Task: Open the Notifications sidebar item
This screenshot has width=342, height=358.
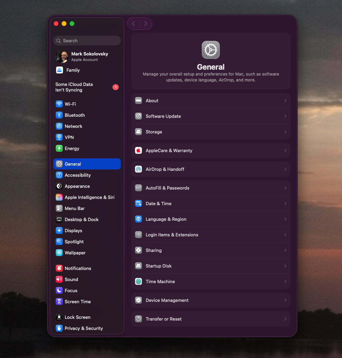Action: pos(78,268)
